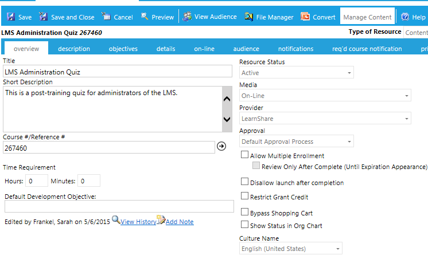The image size is (428, 263).
Task: Toggle Bypass Shopping Cart checkbox
Action: click(245, 213)
